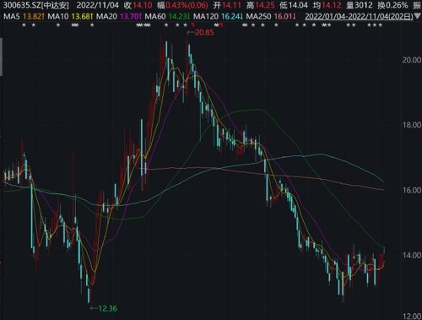Click the arrow beside the 20.85 high label
This screenshot has height=320, width=422.
191,32
